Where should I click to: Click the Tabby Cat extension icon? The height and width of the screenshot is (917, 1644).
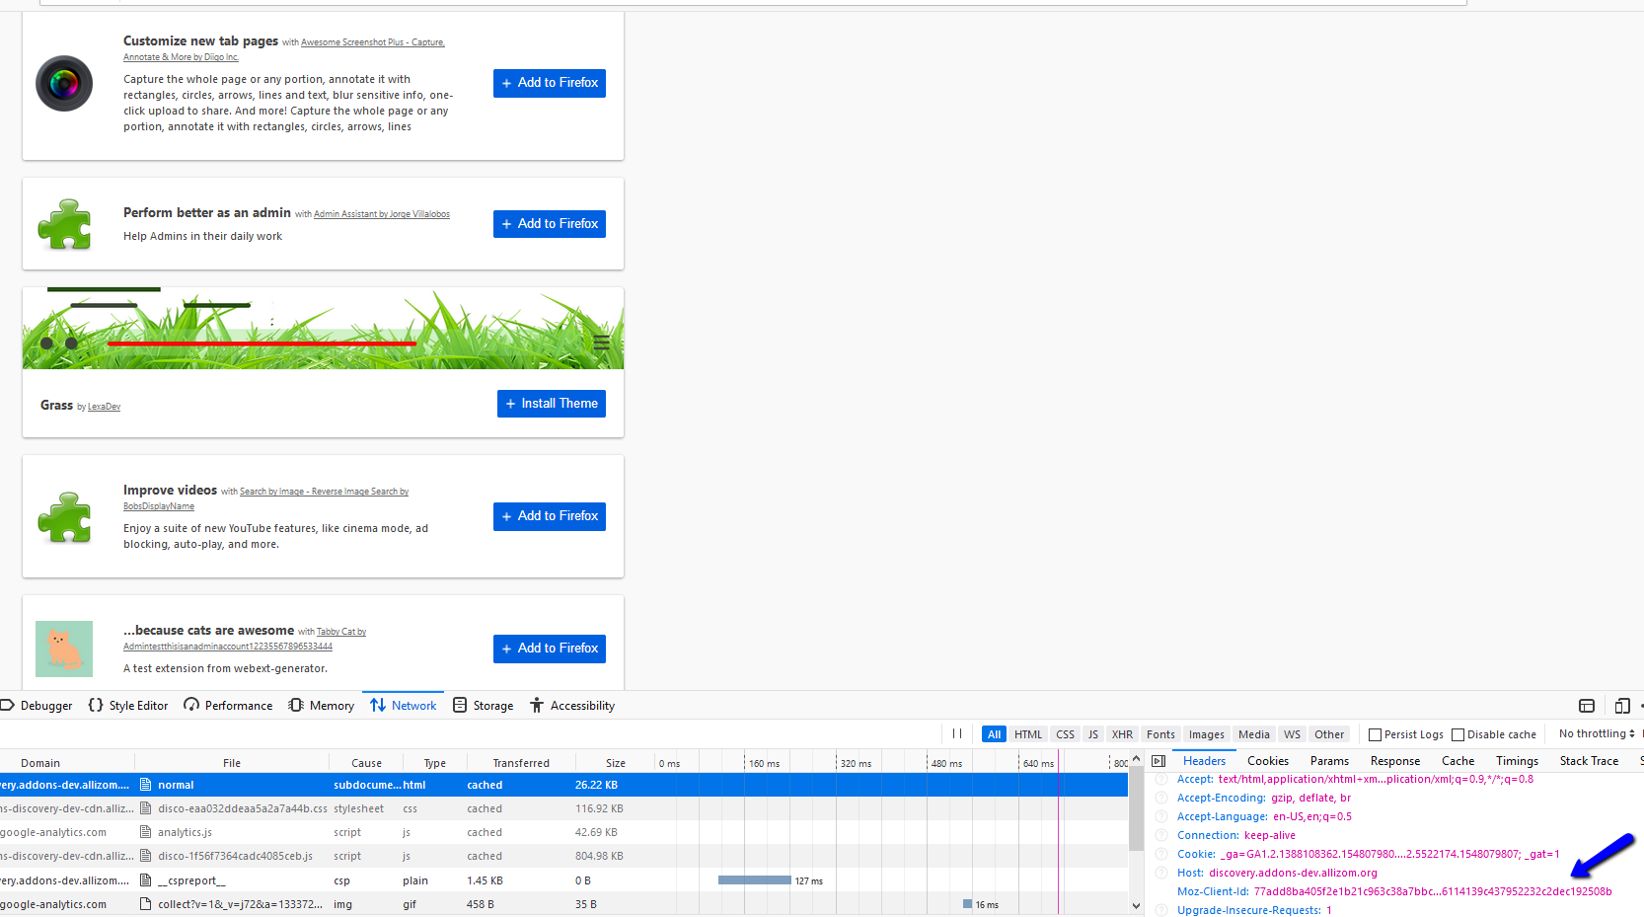coord(64,649)
